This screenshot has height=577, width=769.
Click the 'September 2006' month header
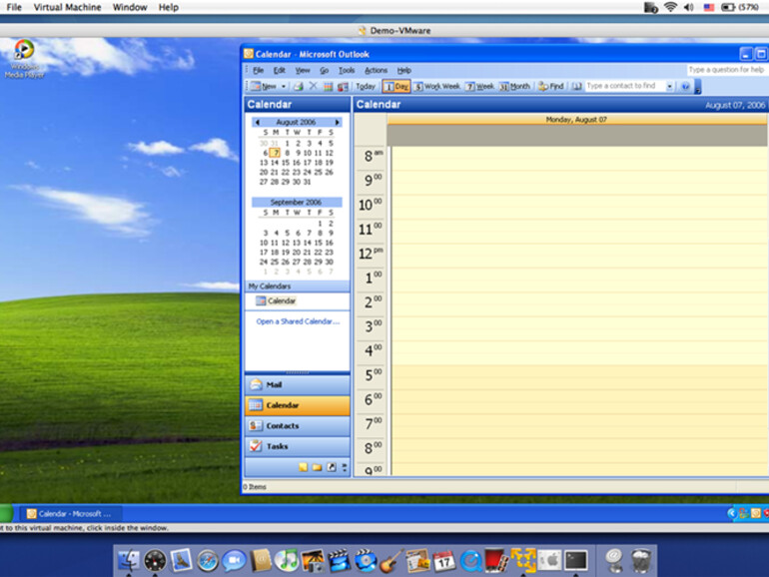[x=296, y=202]
